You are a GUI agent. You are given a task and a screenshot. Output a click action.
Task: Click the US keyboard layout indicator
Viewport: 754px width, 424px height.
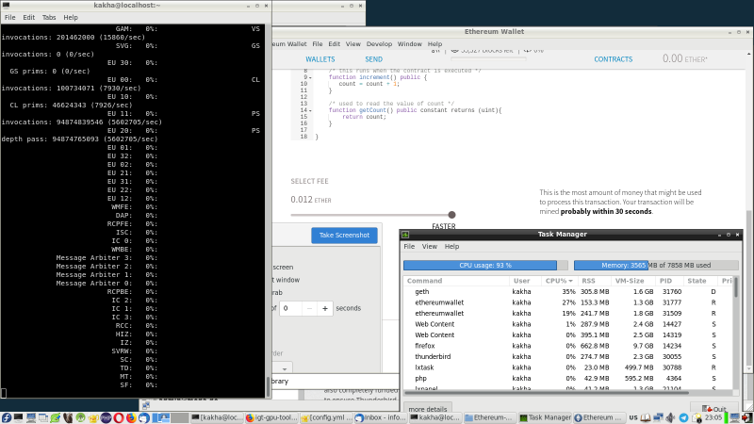[634, 417]
